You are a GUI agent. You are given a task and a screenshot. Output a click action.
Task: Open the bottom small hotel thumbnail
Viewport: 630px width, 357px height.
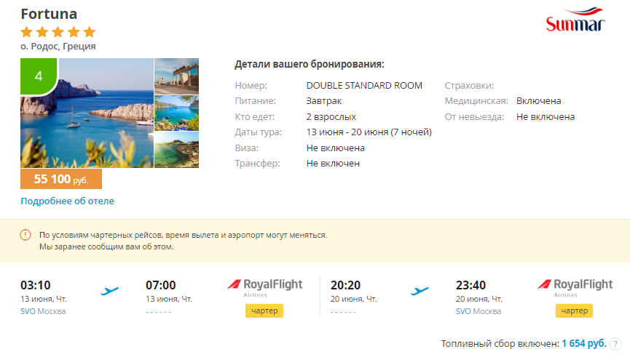coord(176,150)
